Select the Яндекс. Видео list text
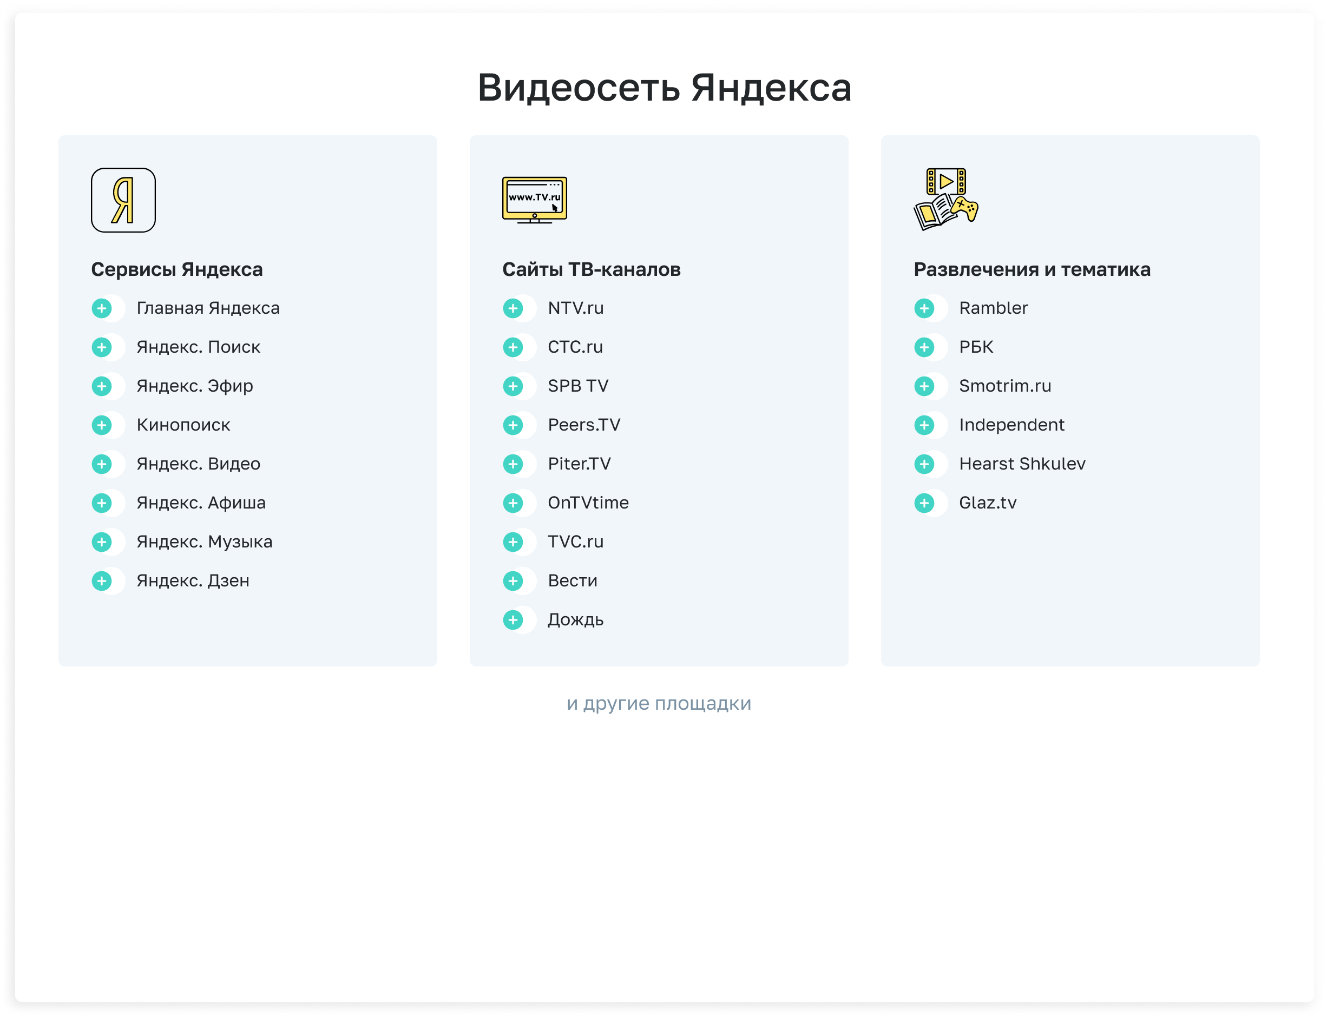Viewport: 1327px width, 1017px height. [199, 464]
